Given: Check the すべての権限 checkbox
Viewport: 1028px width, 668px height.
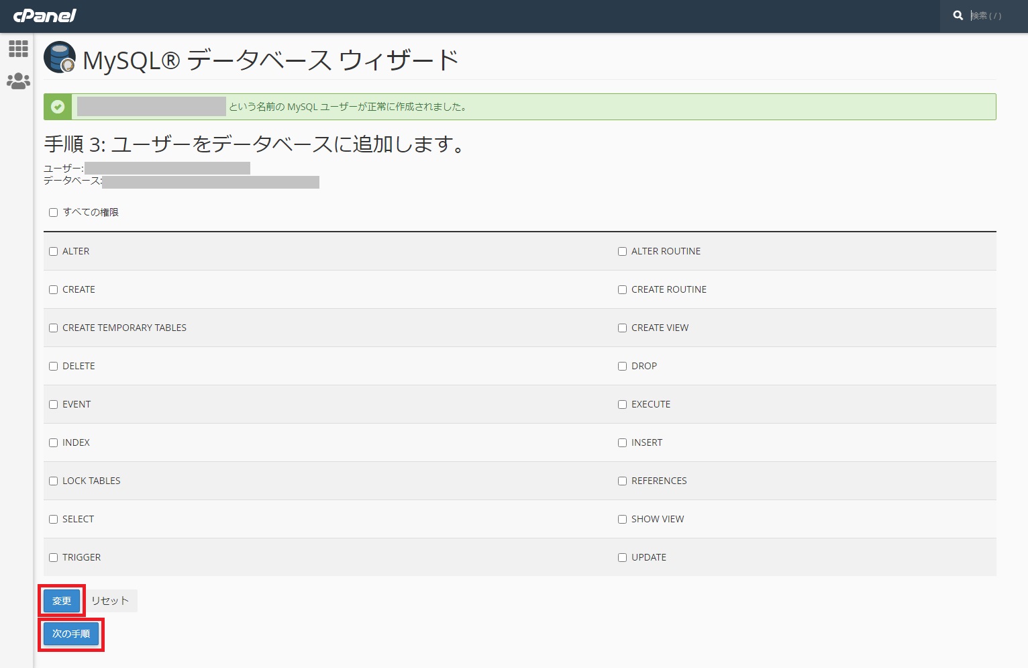Looking at the screenshot, I should click(x=53, y=212).
